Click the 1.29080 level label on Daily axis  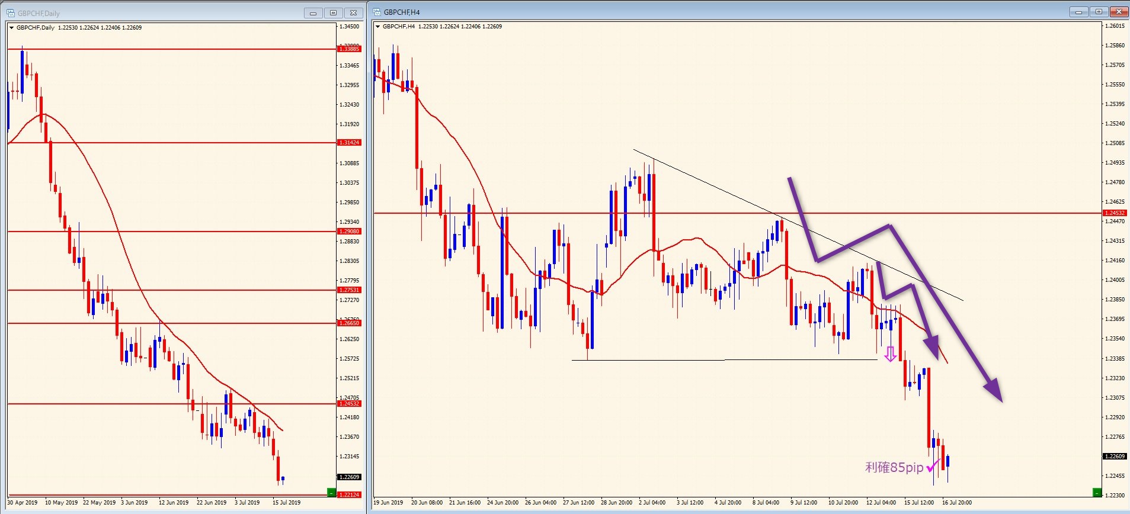[349, 232]
